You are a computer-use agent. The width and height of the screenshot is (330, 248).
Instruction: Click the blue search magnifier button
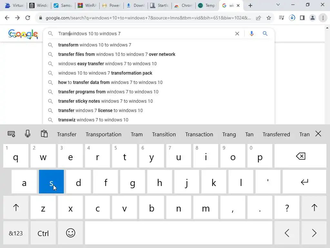[265, 34]
